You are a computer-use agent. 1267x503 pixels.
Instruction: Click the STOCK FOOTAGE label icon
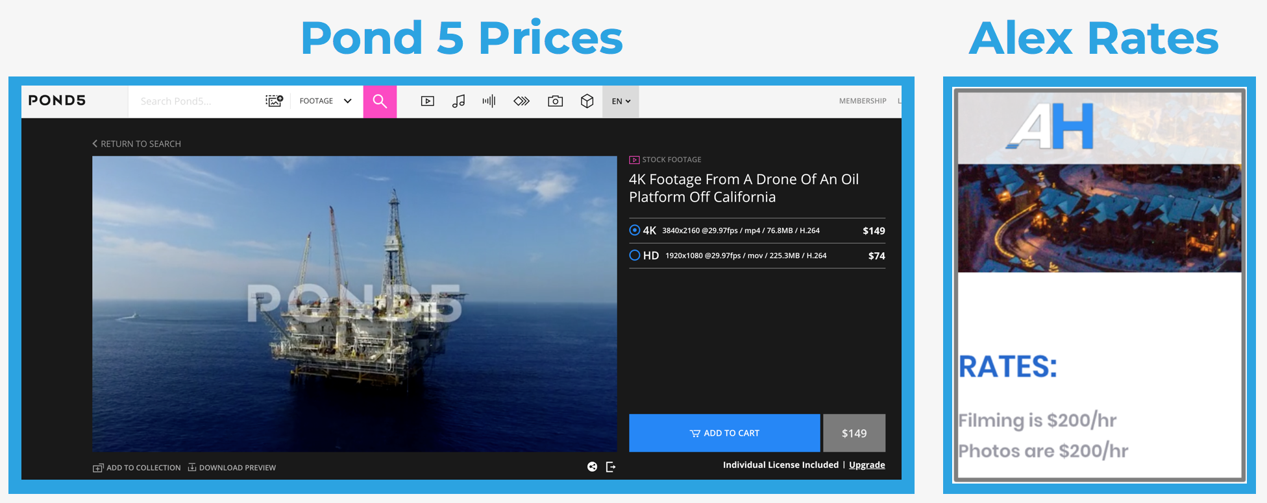click(634, 159)
